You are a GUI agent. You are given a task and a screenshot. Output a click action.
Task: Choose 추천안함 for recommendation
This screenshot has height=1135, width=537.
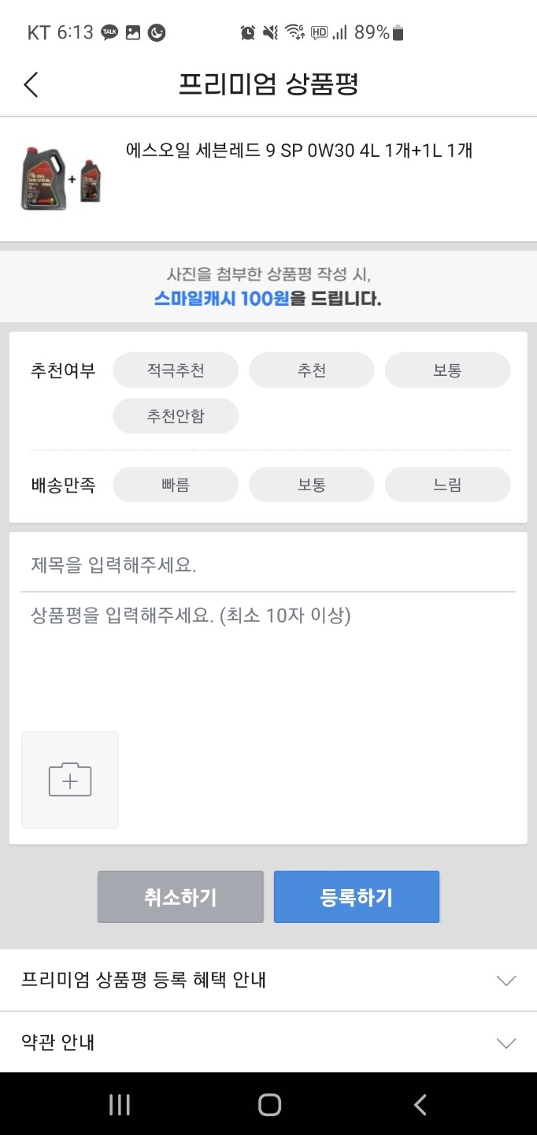(x=175, y=415)
